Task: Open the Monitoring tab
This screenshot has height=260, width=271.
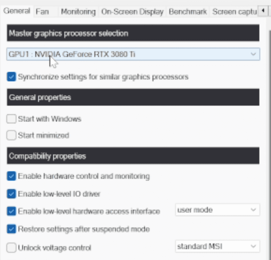Action: tap(78, 12)
